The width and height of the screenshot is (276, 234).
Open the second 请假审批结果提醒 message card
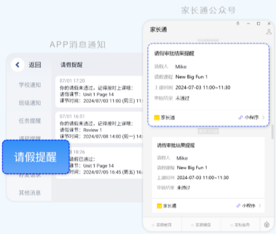[x=208, y=175]
